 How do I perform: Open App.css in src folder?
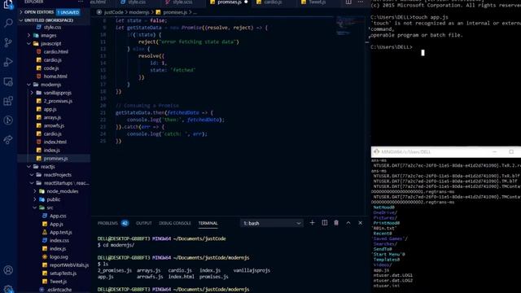pyautogui.click(x=58, y=216)
